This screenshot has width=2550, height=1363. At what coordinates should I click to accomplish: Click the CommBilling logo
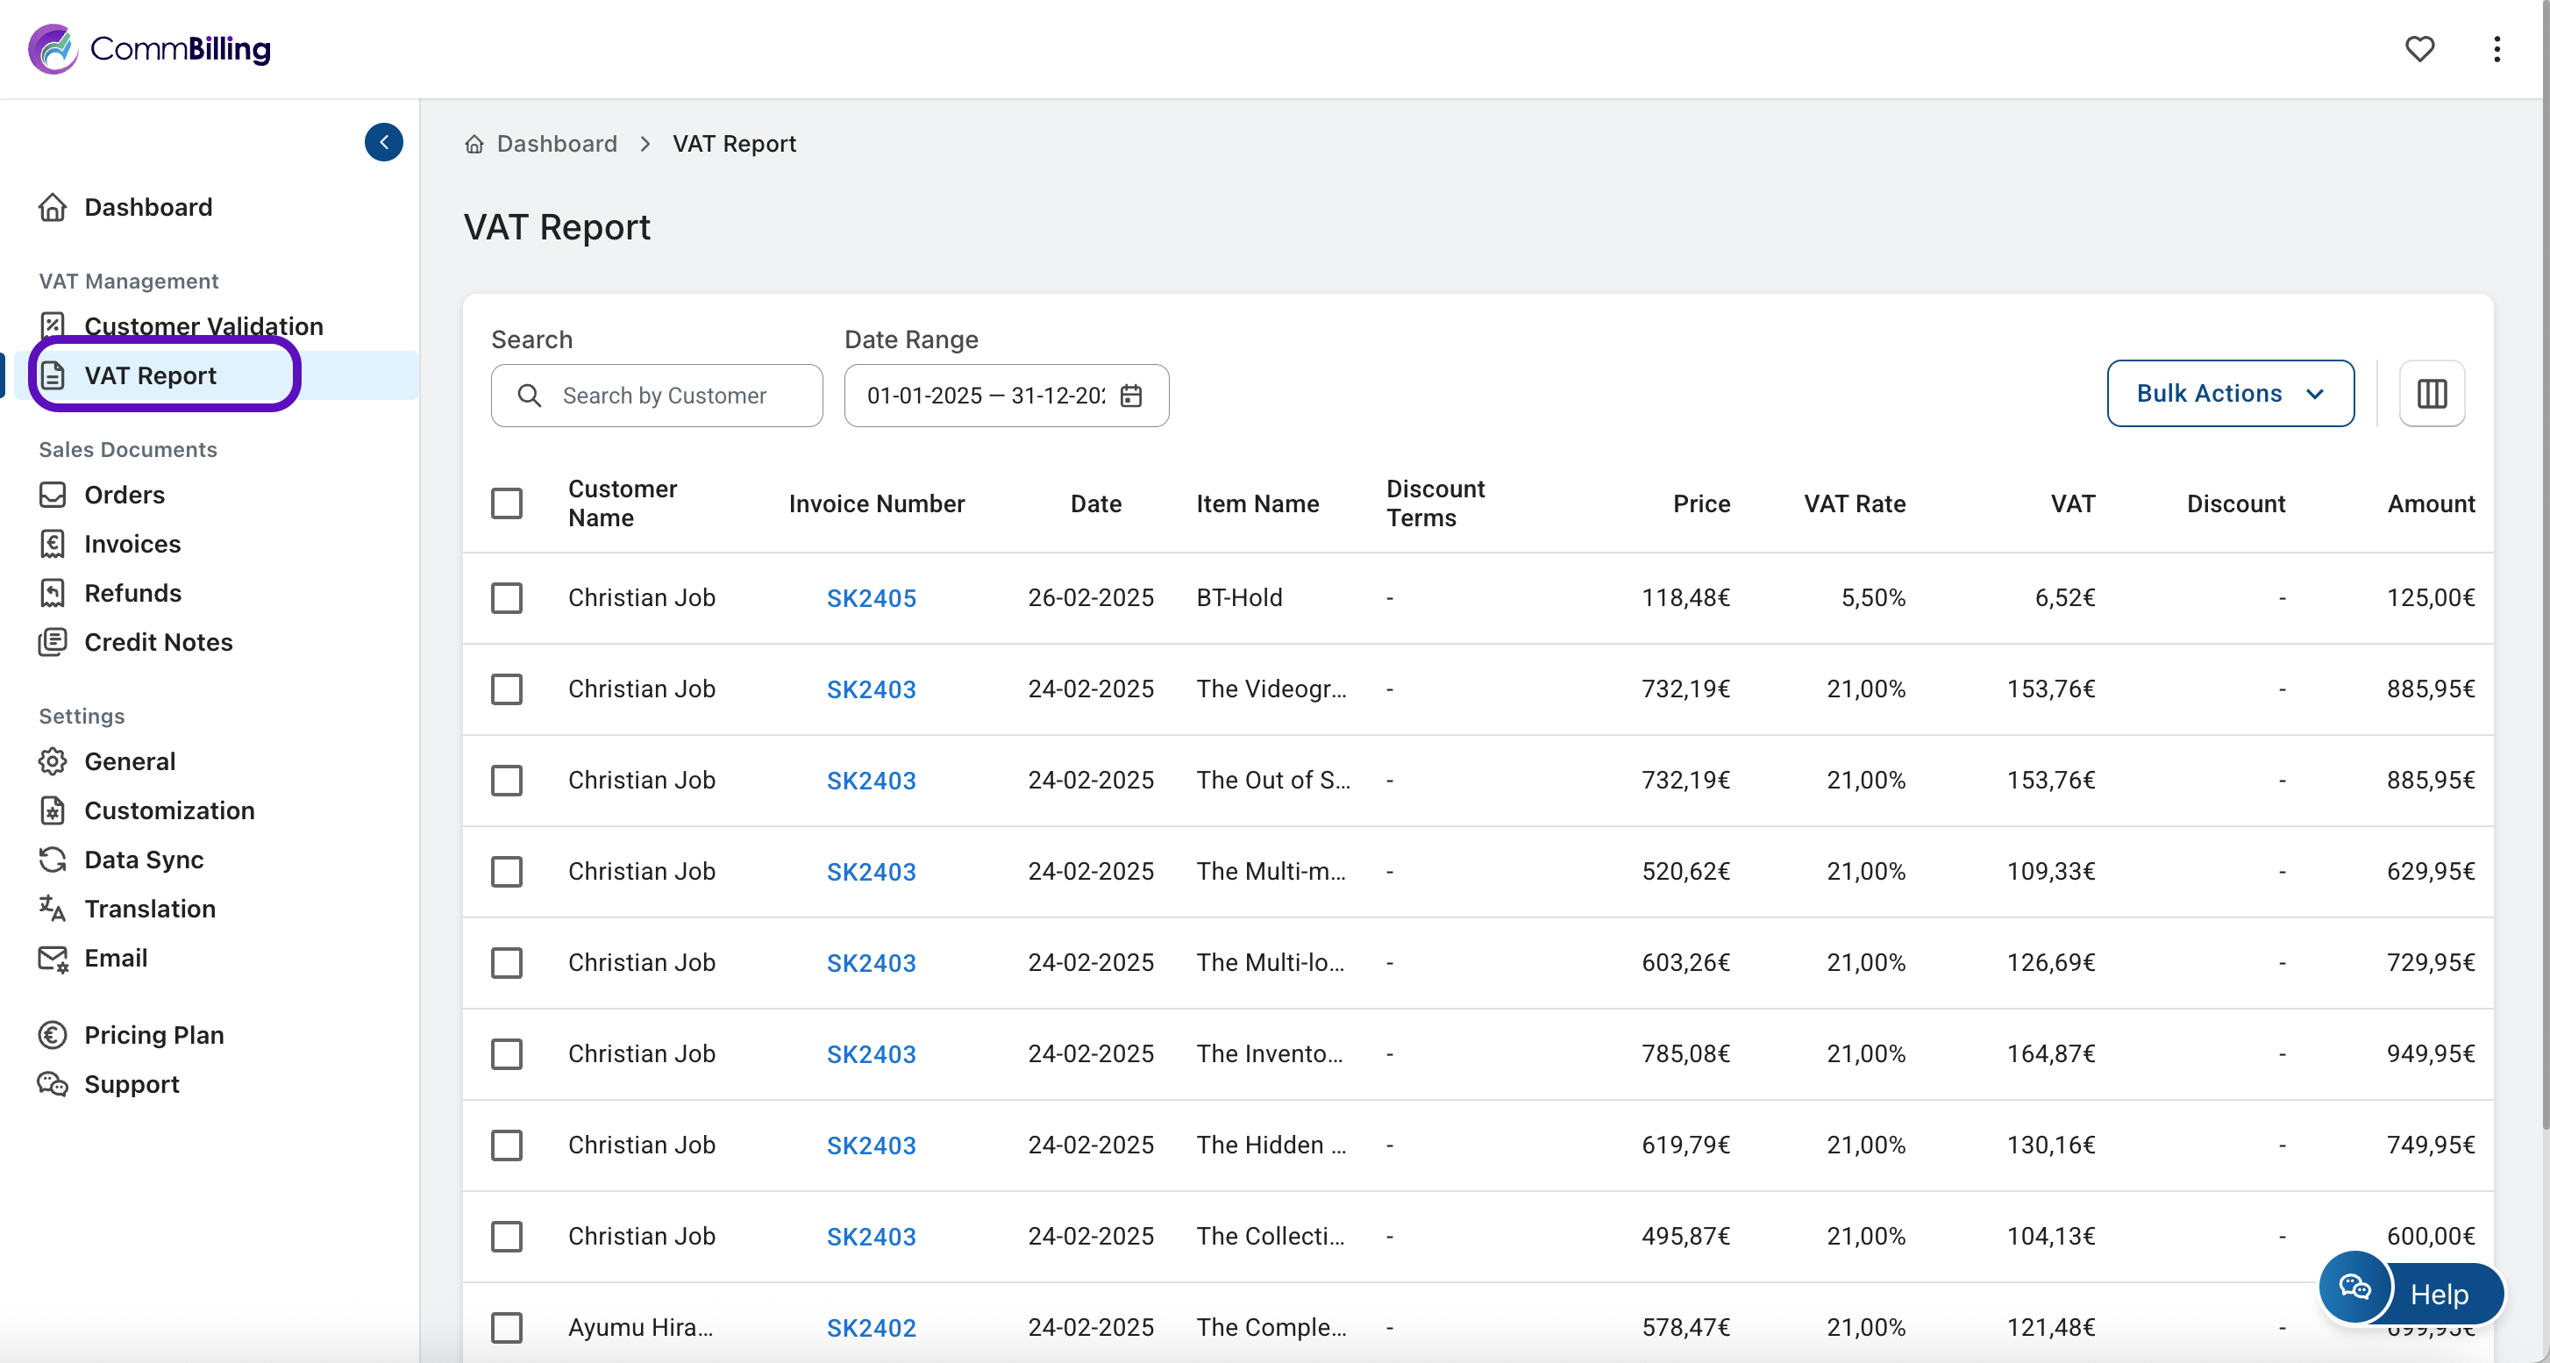point(149,48)
